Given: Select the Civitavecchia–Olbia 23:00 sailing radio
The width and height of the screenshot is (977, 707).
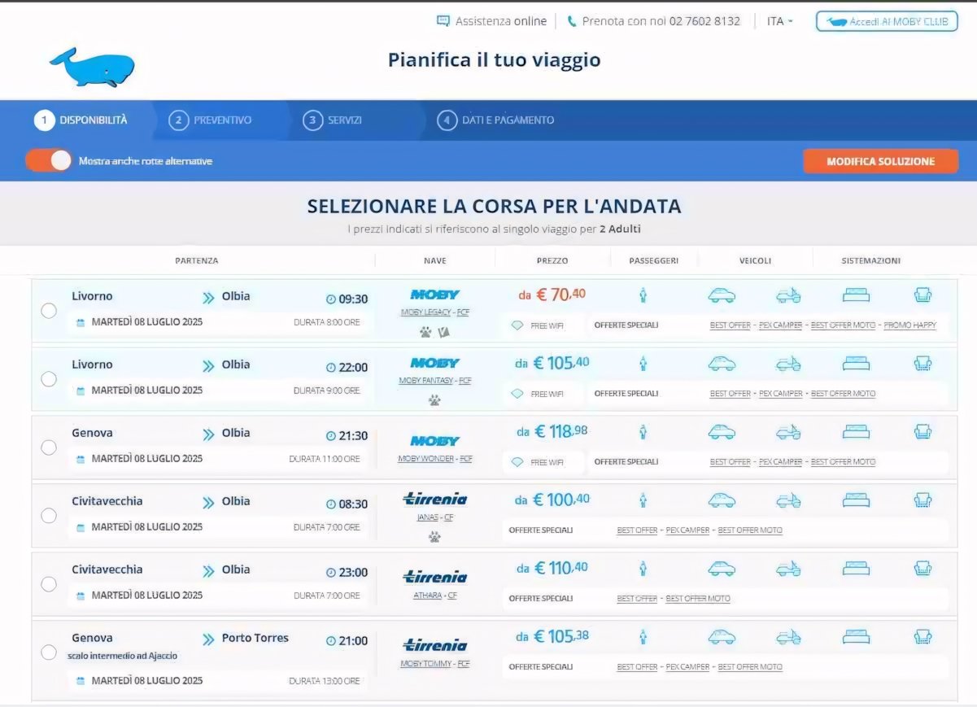Looking at the screenshot, I should pos(48,584).
